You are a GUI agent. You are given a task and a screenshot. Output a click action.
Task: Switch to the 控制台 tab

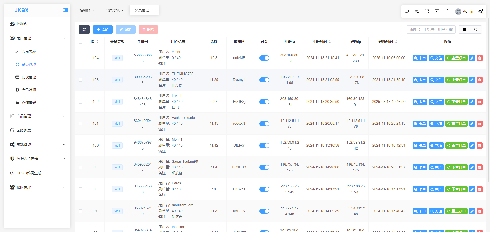(x=85, y=10)
